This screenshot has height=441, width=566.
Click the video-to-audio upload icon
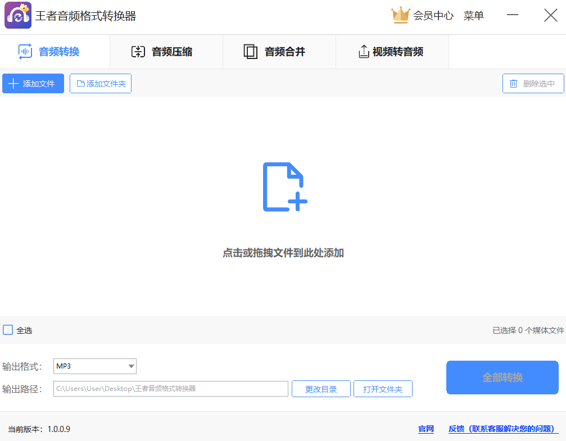pos(364,52)
